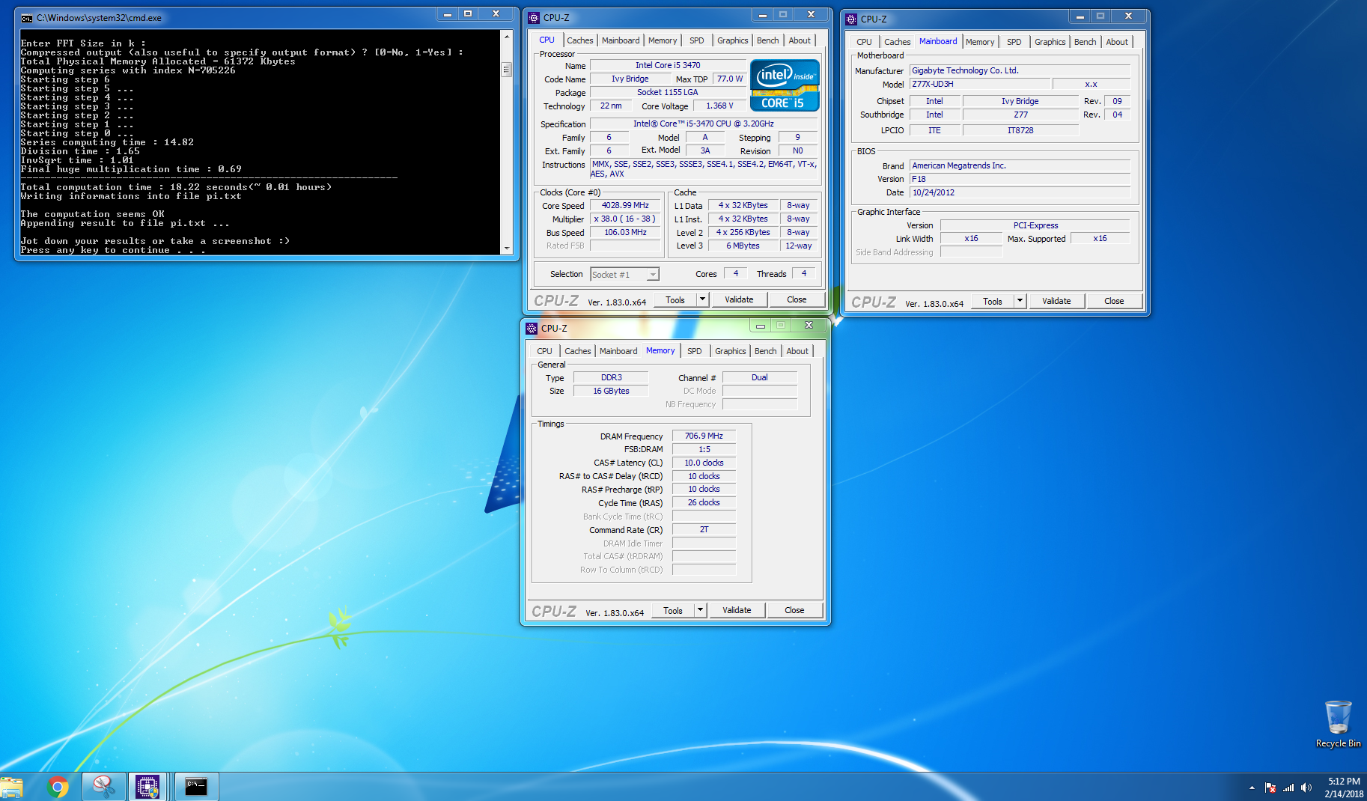Viewport: 1367px width, 801px height.
Task: Open the Snipping Tool taskbar icon
Action: (103, 787)
